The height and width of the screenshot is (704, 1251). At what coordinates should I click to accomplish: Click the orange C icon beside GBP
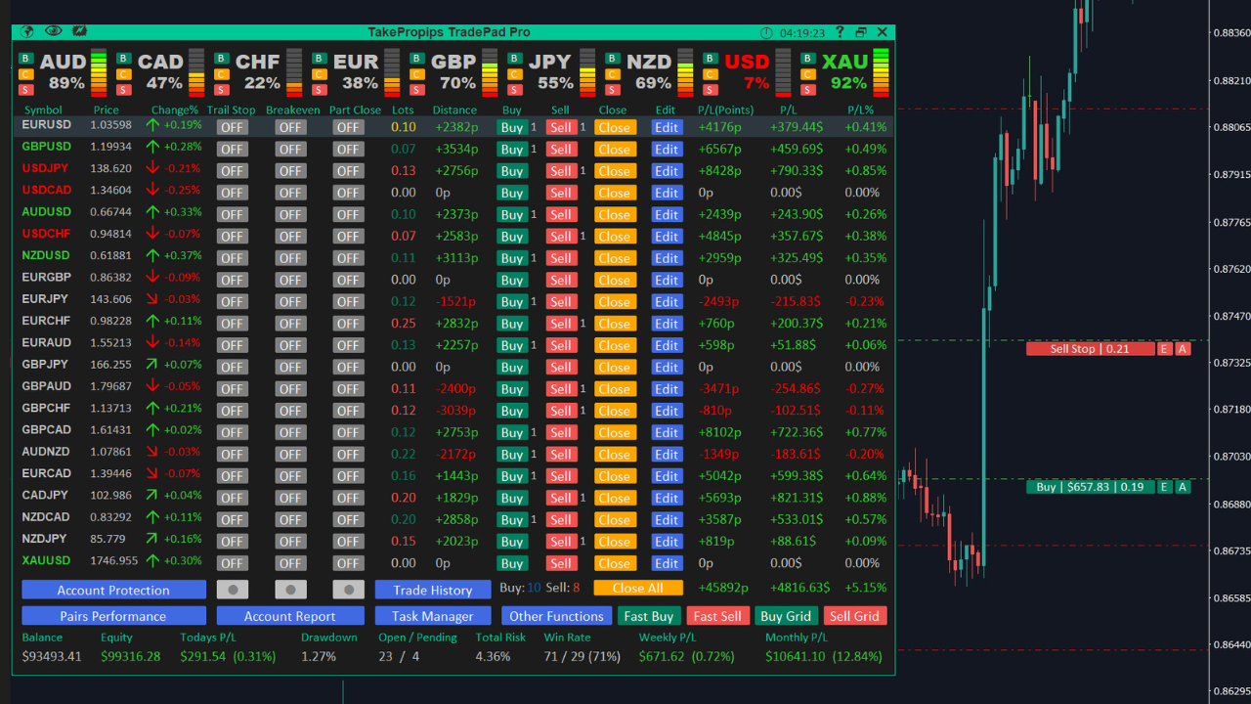tap(416, 74)
